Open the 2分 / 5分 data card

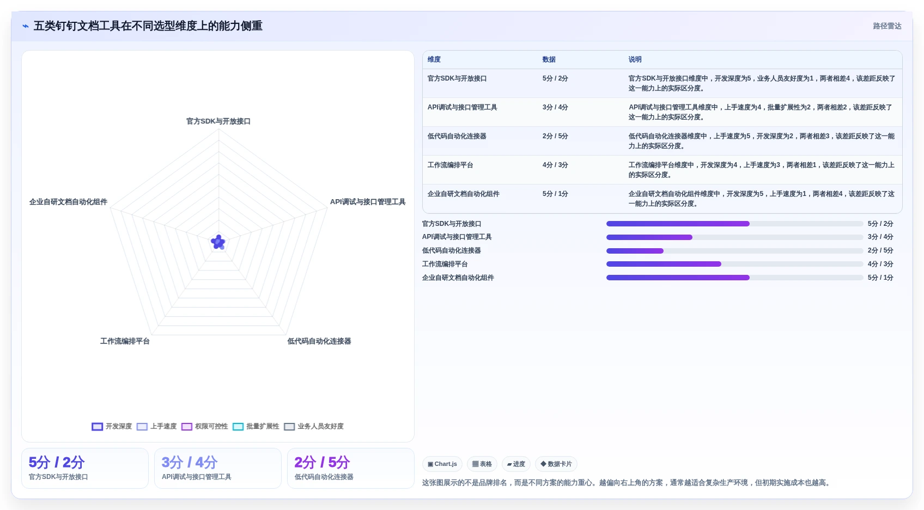pyautogui.click(x=351, y=468)
